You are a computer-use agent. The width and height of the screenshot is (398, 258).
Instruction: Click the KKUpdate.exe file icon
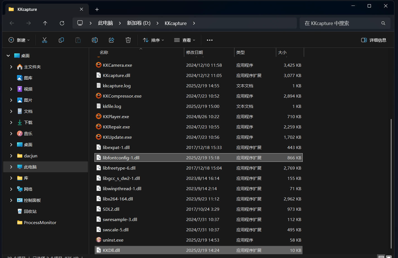tap(99, 137)
